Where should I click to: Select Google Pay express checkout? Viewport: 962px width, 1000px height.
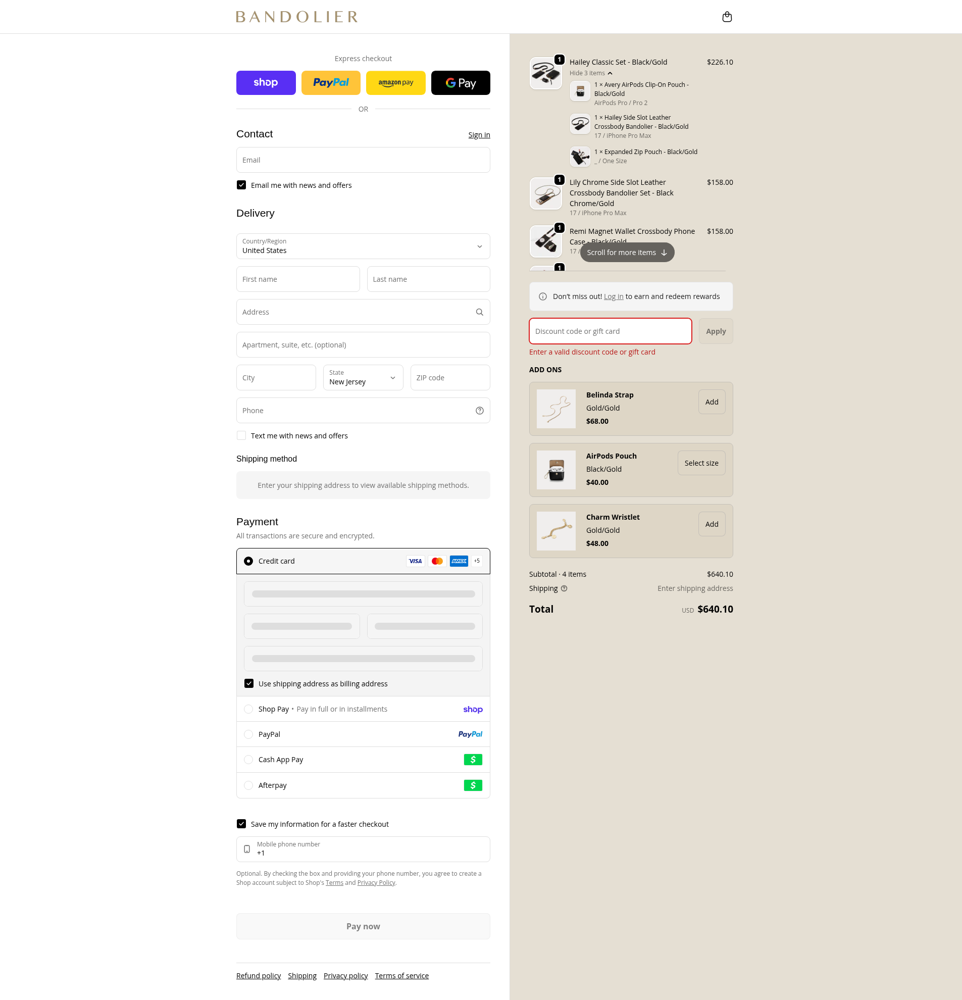[460, 83]
